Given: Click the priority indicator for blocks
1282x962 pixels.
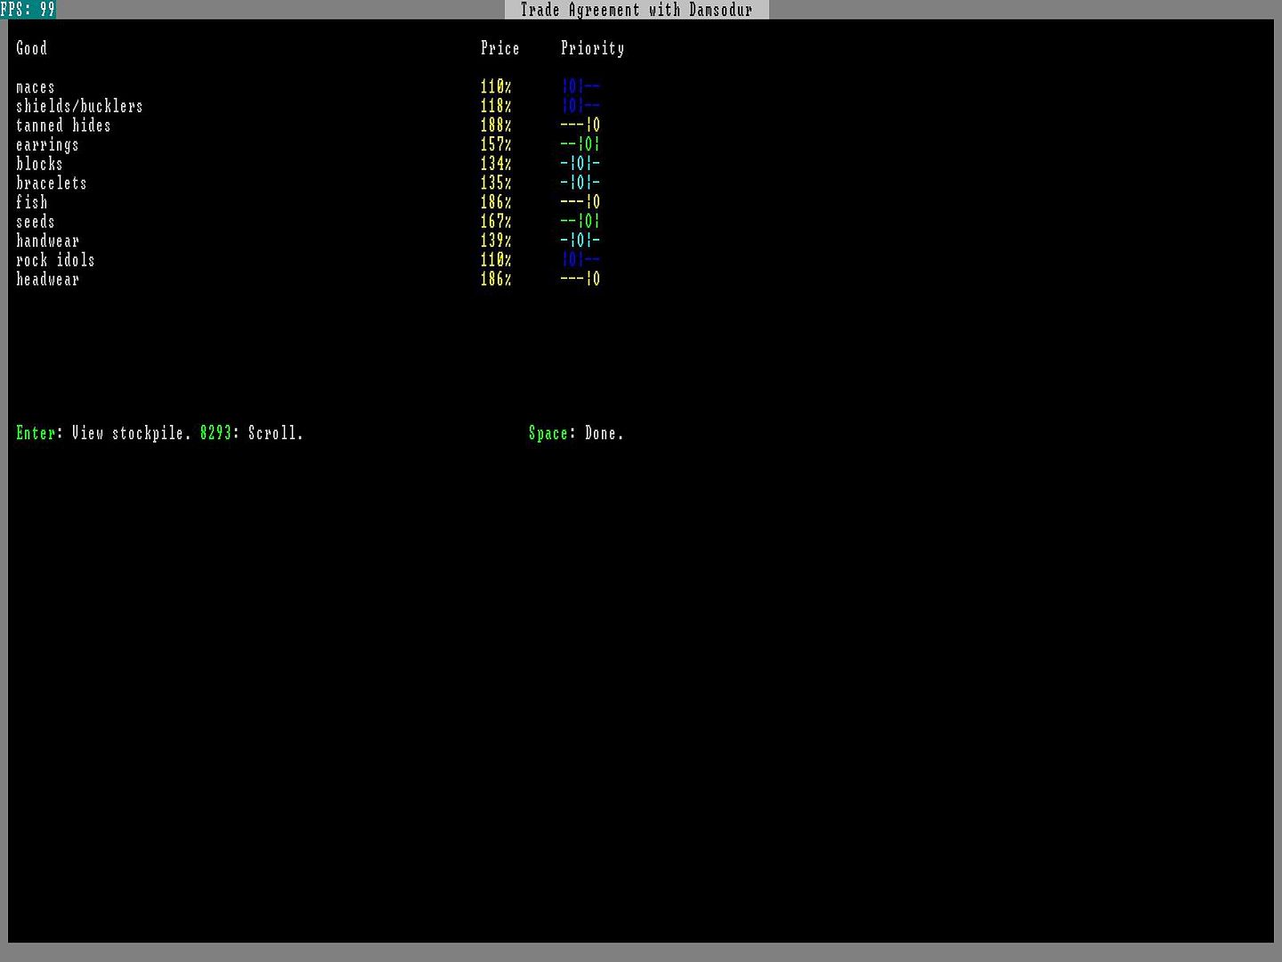Looking at the screenshot, I should point(580,164).
